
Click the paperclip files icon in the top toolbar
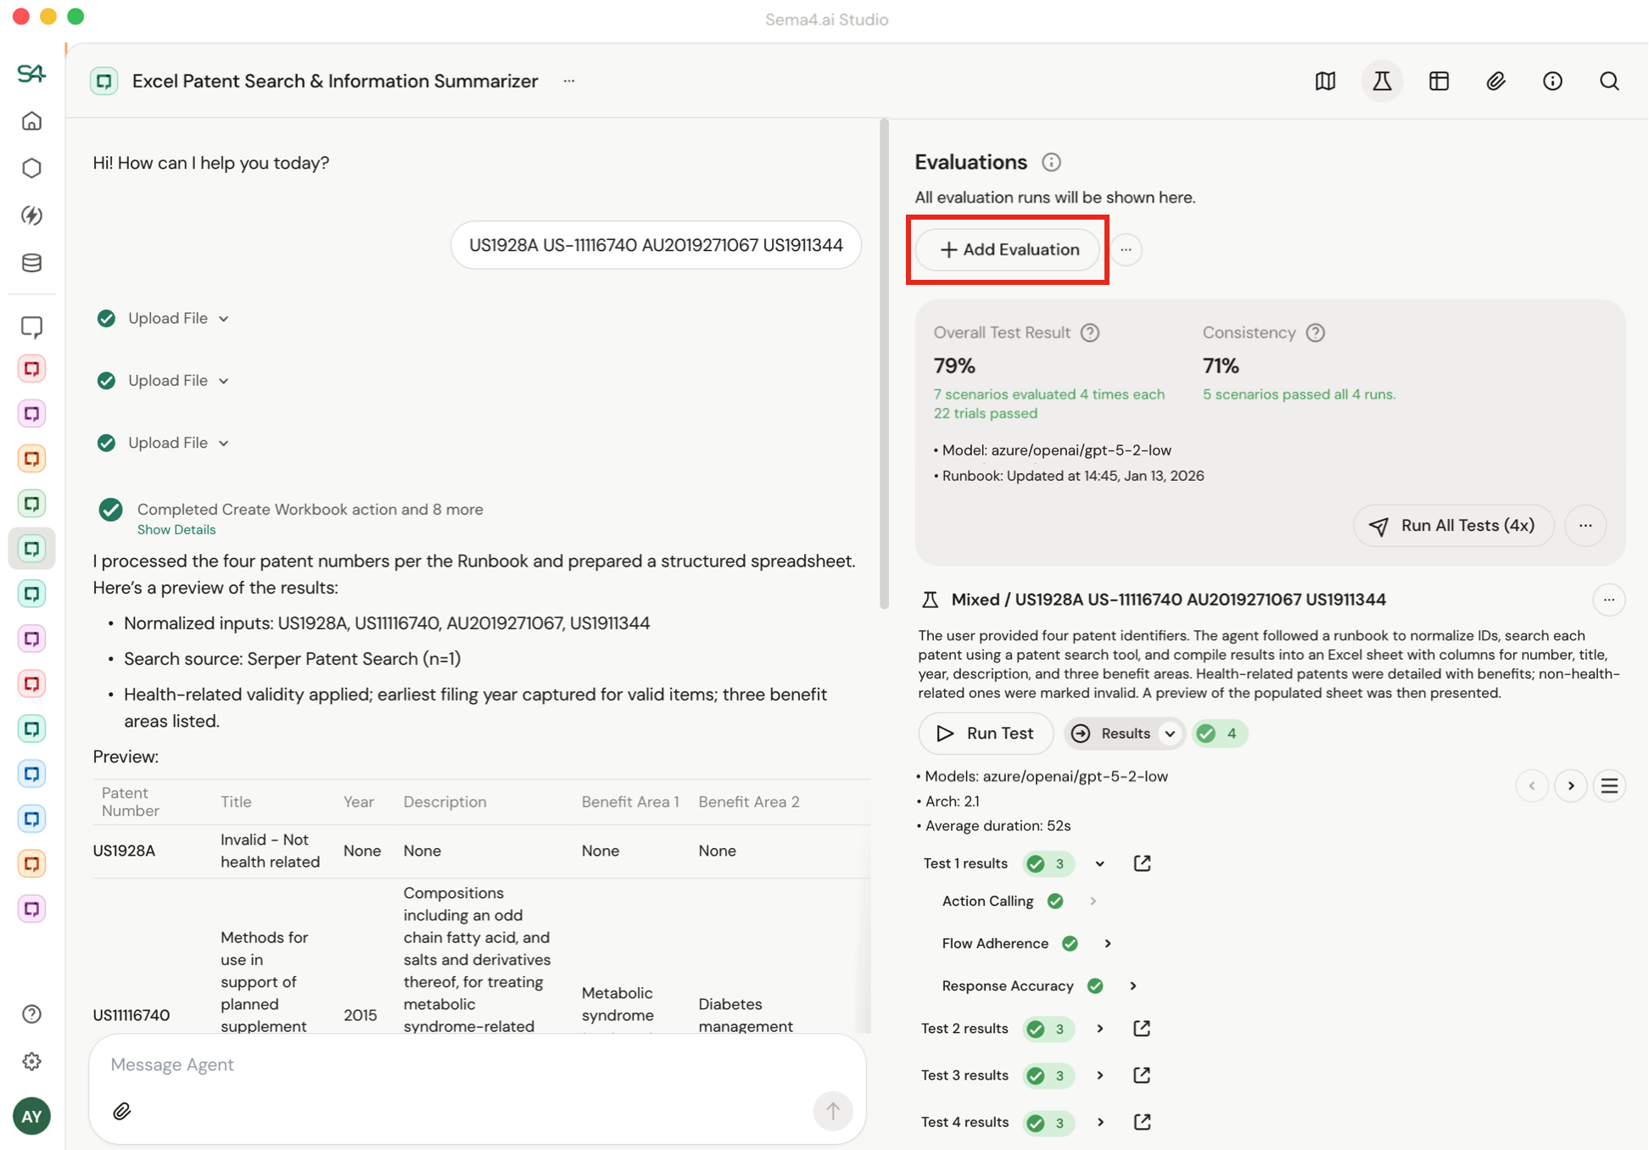1495,81
